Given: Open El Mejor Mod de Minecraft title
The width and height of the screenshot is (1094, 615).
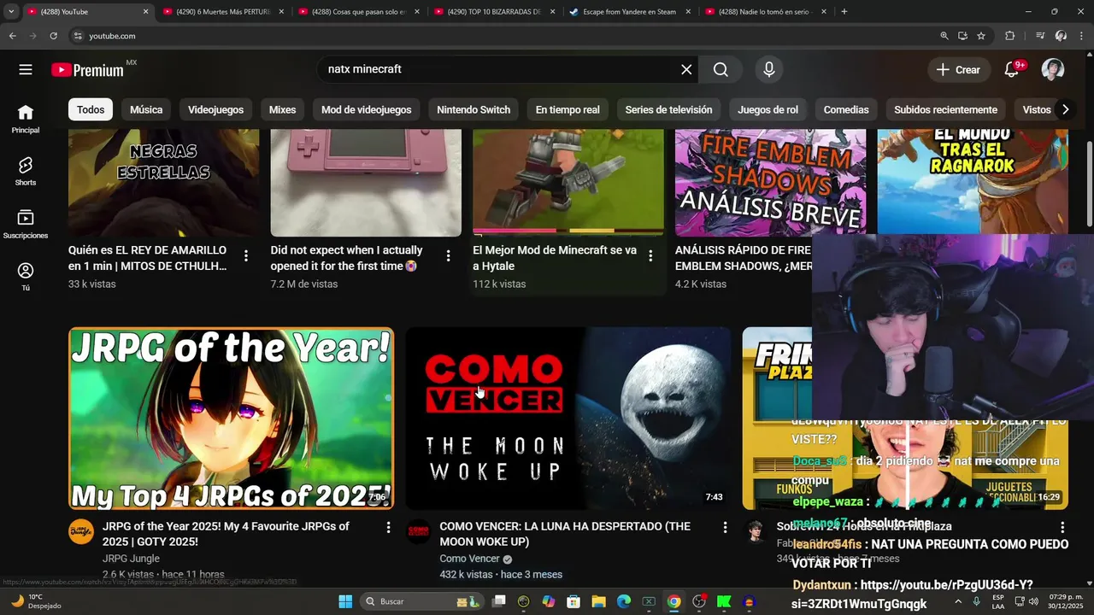Looking at the screenshot, I should [555, 258].
